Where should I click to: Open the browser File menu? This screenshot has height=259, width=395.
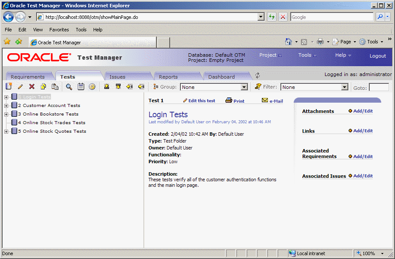(8, 30)
